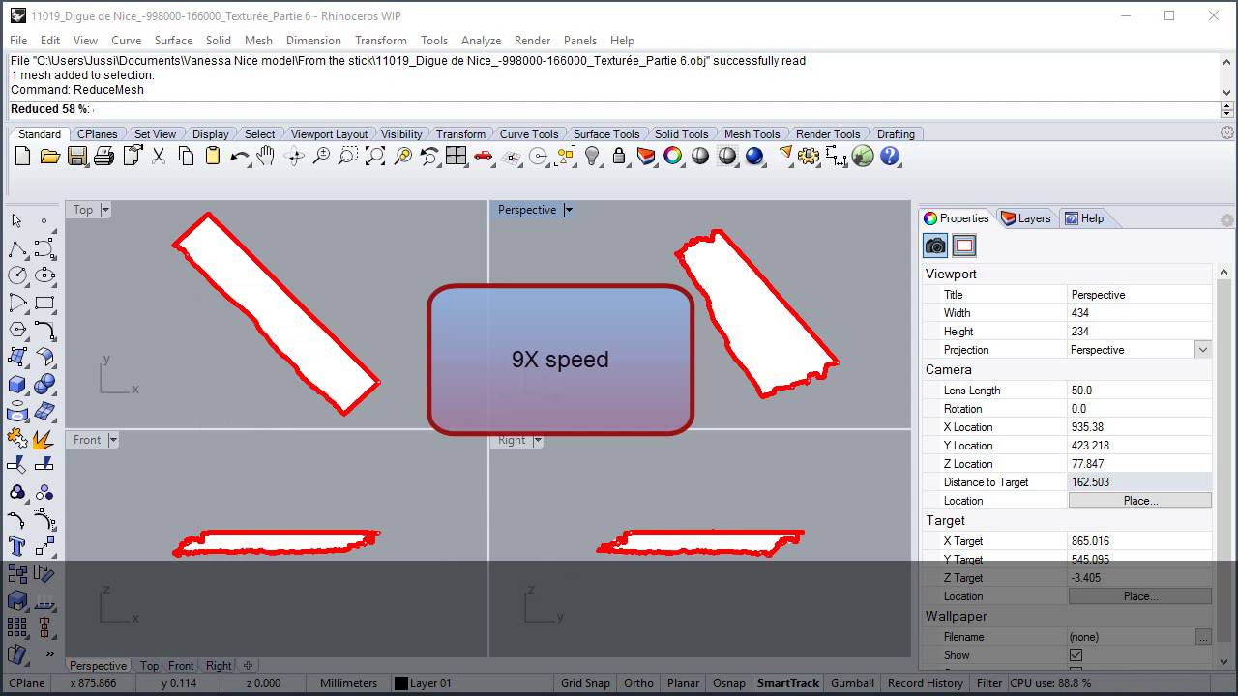This screenshot has height=696, width=1238.
Task: Toggle Grid Snap in status bar
Action: pos(585,683)
